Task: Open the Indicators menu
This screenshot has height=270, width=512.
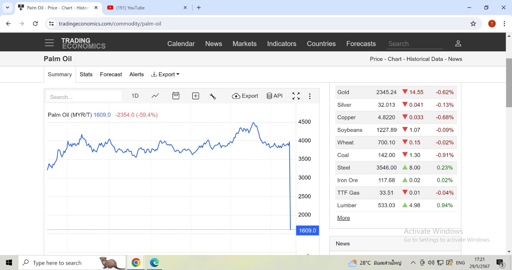Action: click(x=282, y=44)
